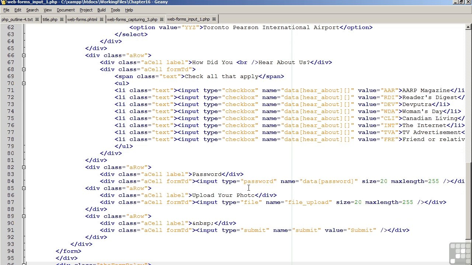This screenshot has width=472, height=265.
Task: Close the web-forms.phtml tab
Action: point(102,20)
